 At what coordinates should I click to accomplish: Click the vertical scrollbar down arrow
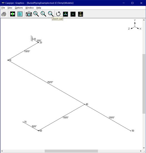click(144, 148)
